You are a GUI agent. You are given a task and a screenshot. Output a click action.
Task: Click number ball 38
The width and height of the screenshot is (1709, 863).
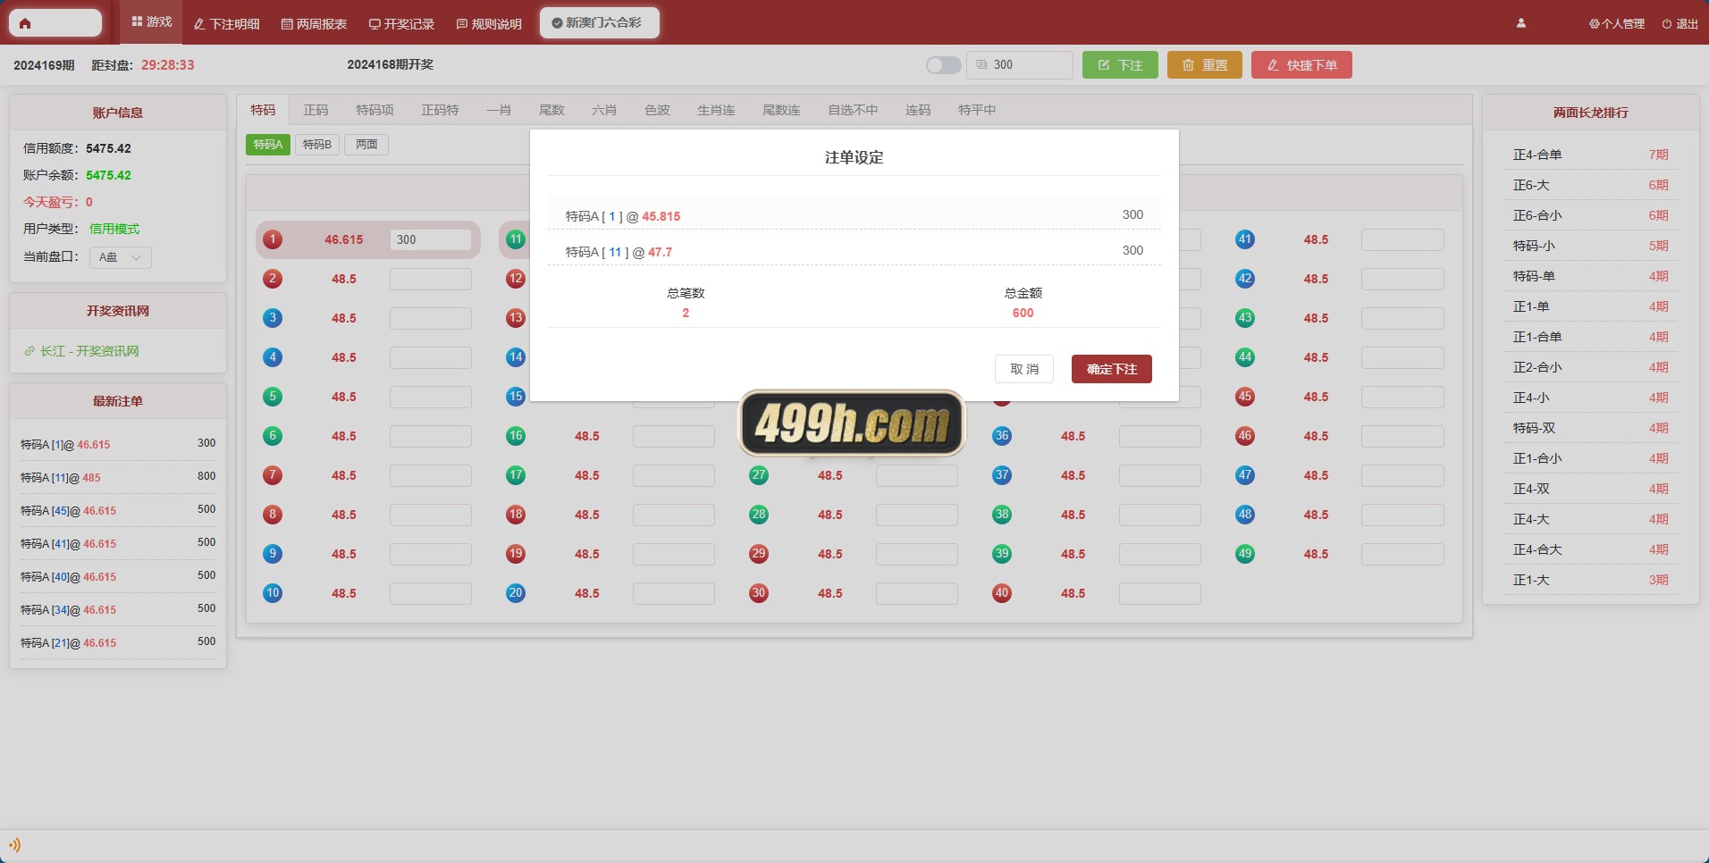[1002, 515]
